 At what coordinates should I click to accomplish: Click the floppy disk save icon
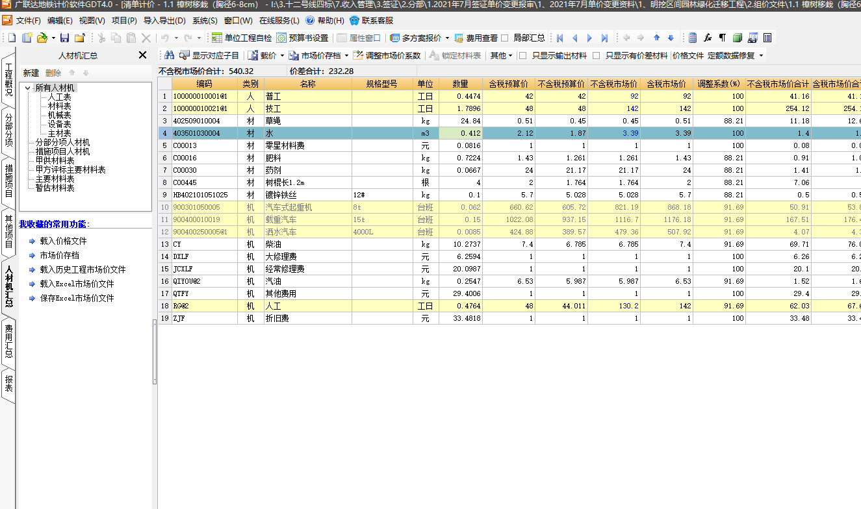pos(64,38)
